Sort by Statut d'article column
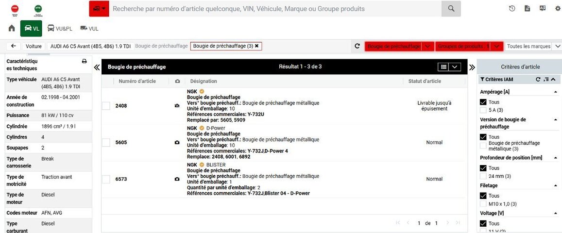The width and height of the screenshot is (562, 233). [x=425, y=81]
